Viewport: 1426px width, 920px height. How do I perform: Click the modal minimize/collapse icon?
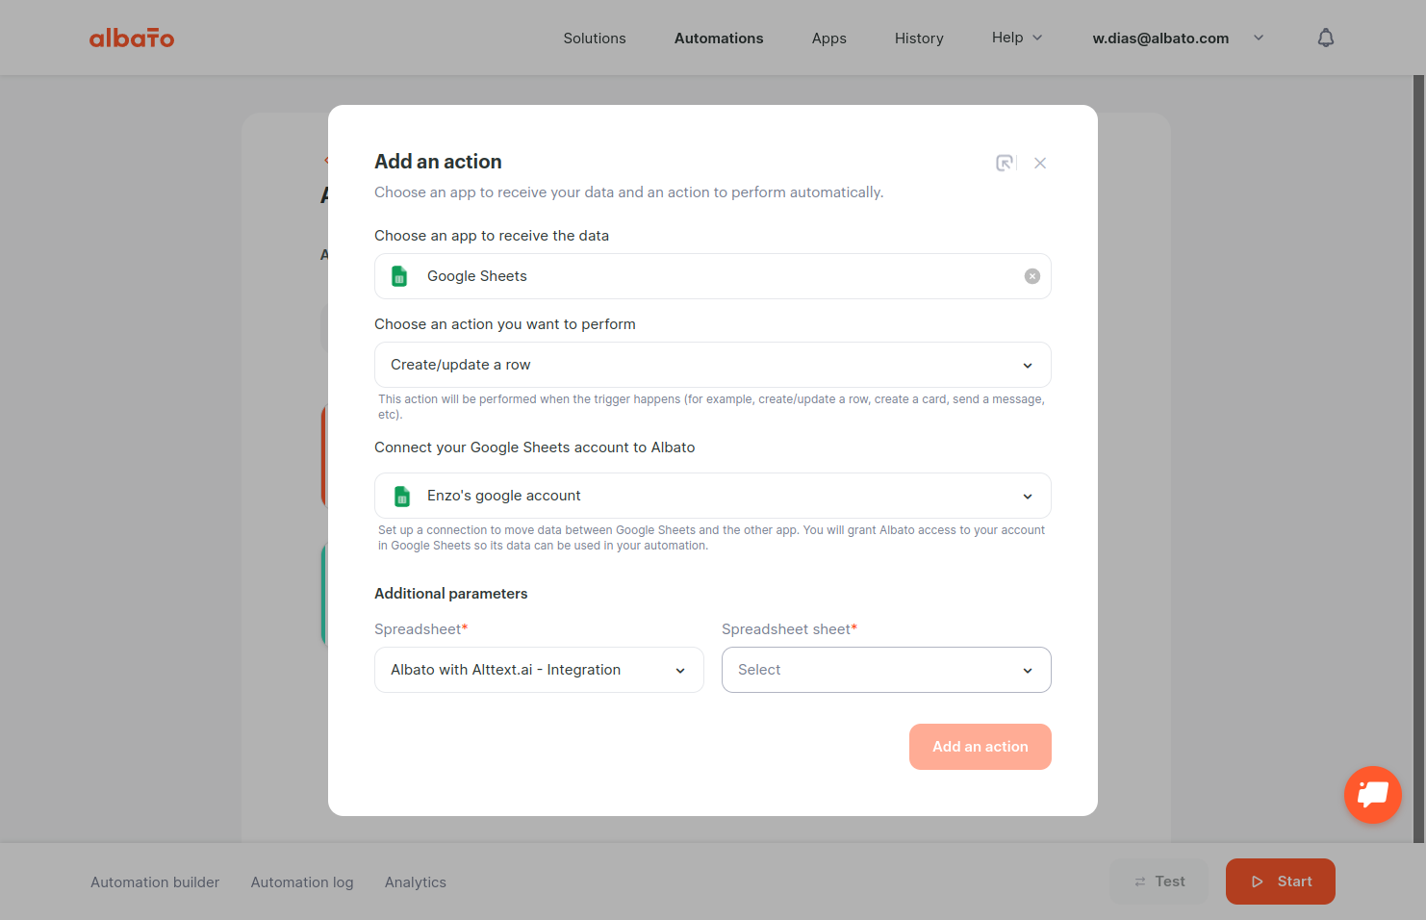tap(1005, 163)
